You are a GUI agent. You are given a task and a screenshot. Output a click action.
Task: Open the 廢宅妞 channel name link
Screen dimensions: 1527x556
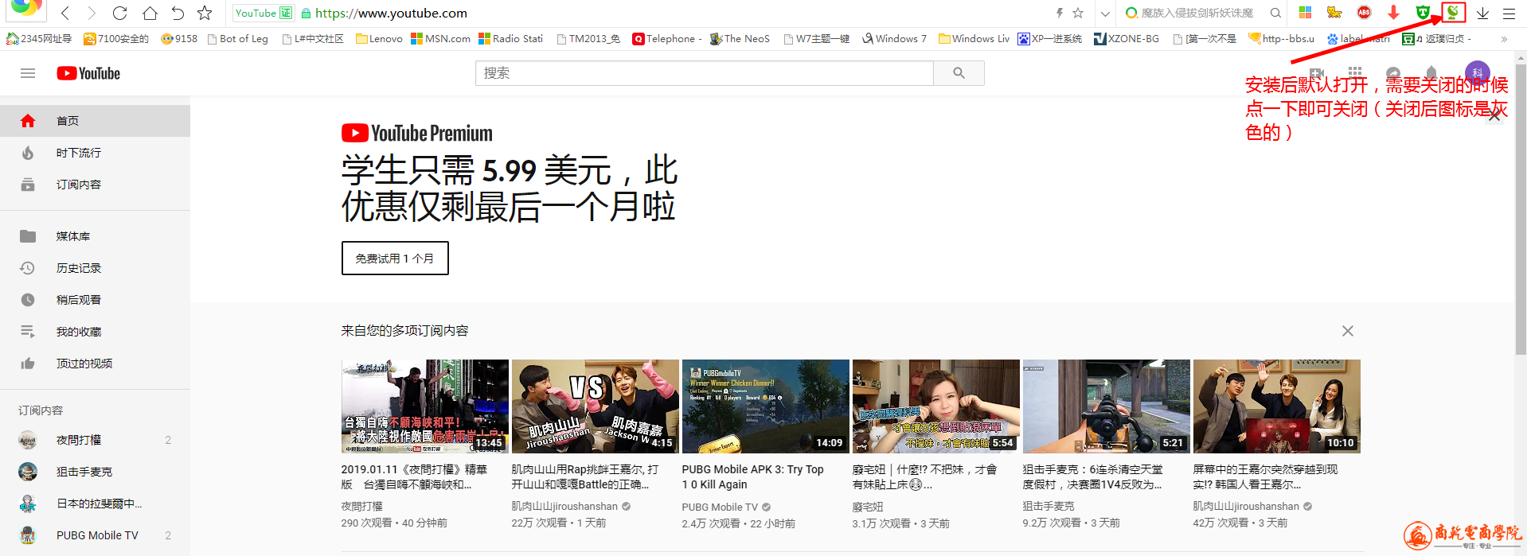(868, 507)
